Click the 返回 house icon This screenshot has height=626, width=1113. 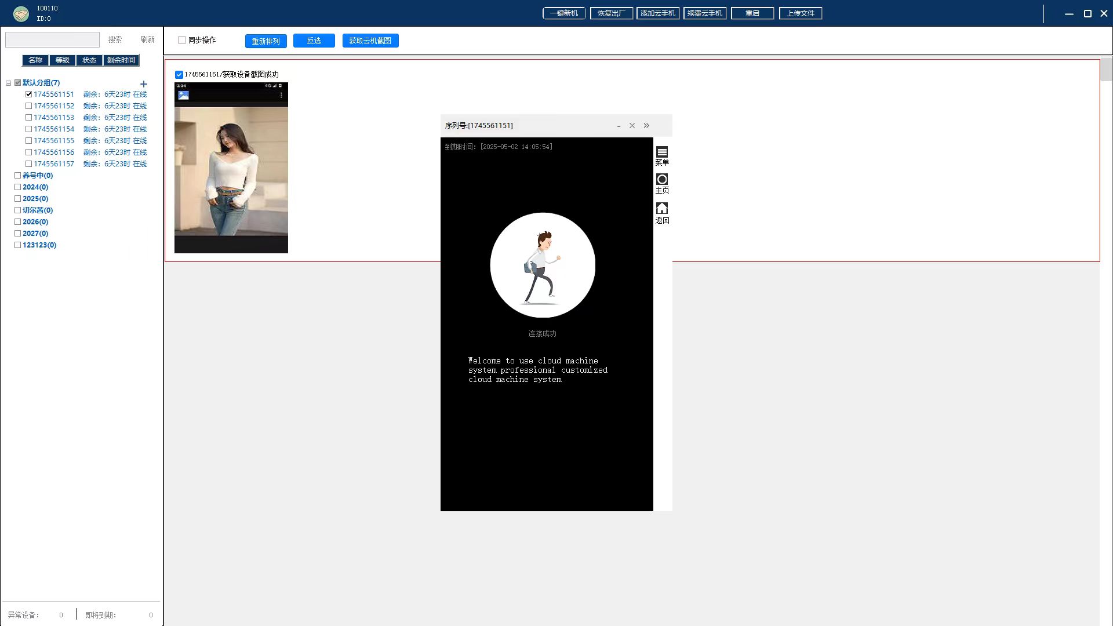[x=661, y=208]
